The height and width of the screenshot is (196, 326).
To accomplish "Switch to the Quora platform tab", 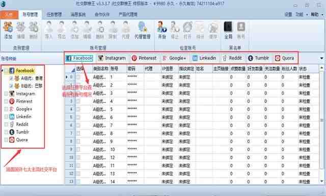I will click(284, 58).
